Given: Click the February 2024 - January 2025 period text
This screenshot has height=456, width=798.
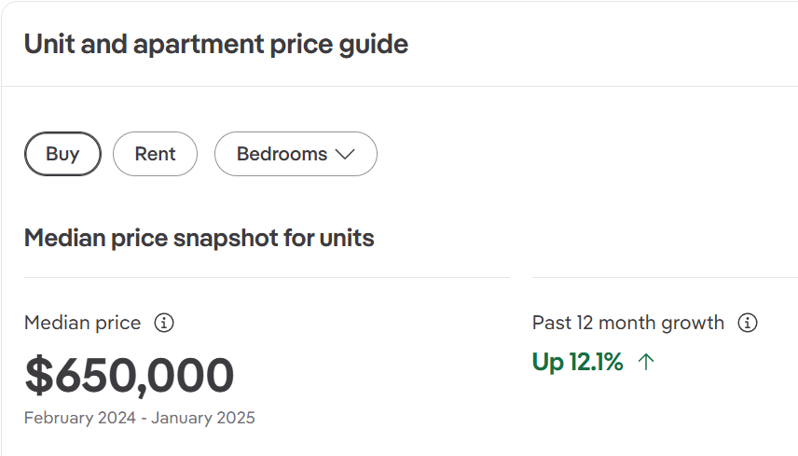Looking at the screenshot, I should [x=140, y=418].
